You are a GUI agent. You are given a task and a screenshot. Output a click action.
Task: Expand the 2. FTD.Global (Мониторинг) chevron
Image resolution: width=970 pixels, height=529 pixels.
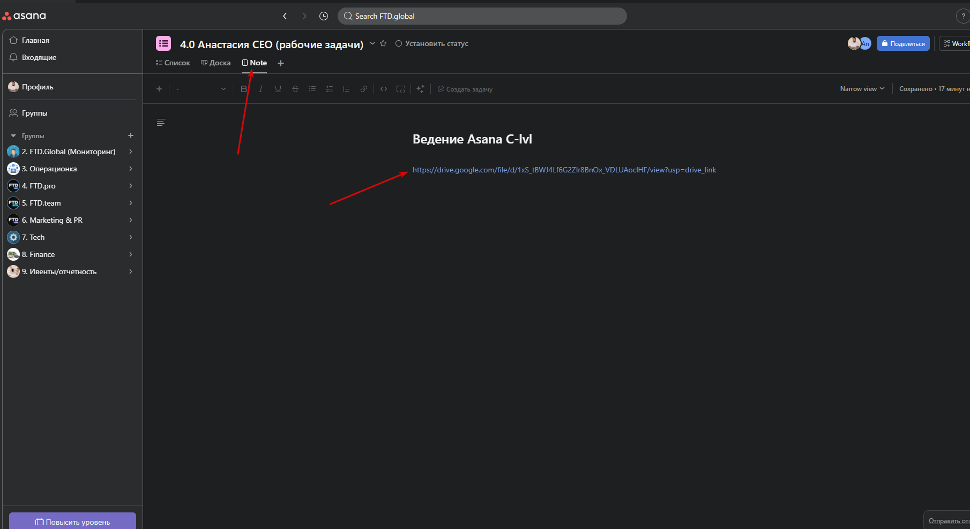[x=131, y=152]
